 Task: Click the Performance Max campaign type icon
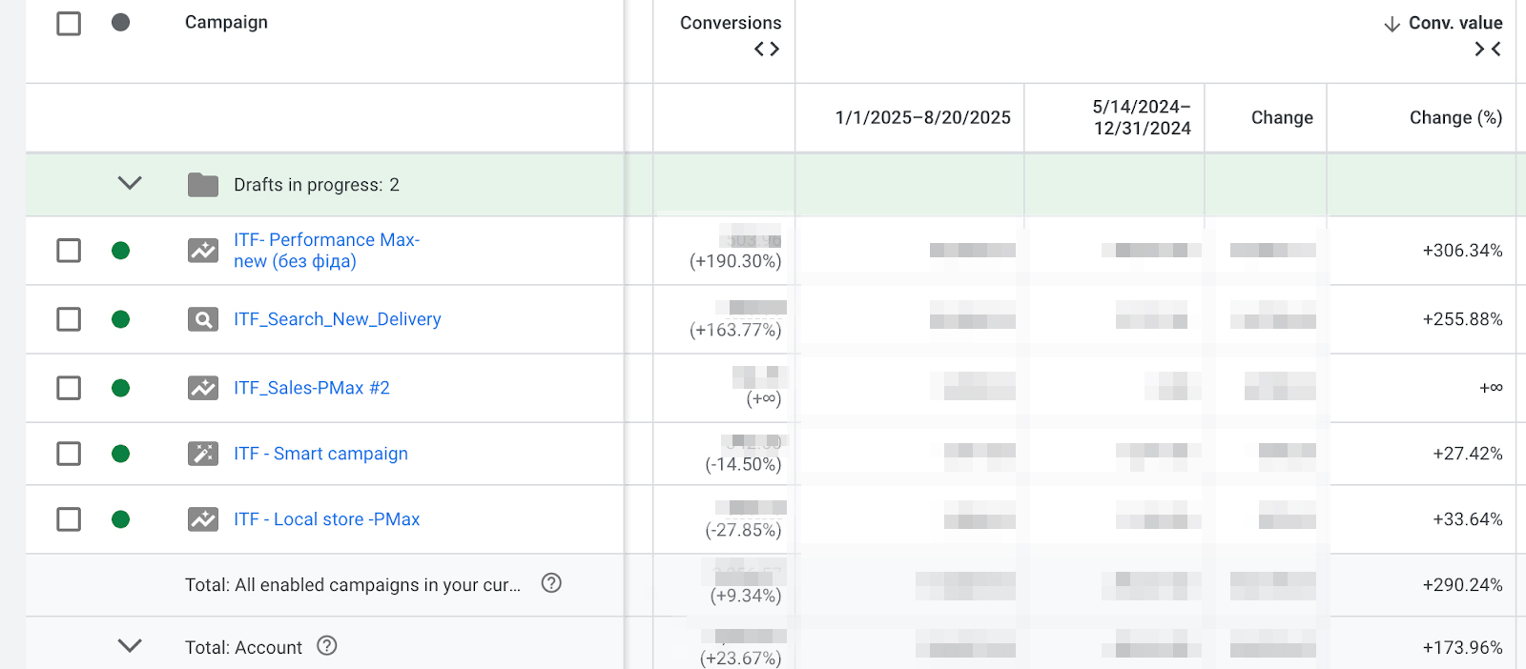click(202, 251)
